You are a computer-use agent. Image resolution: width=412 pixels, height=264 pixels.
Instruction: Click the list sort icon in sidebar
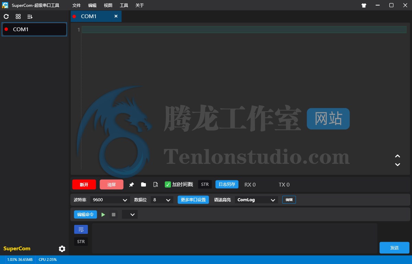pos(30,16)
